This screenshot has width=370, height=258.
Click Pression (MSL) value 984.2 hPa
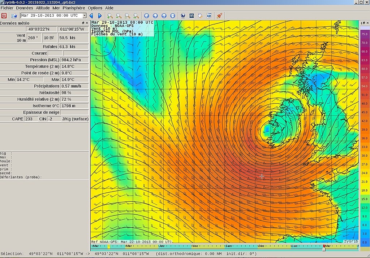[x=74, y=60]
